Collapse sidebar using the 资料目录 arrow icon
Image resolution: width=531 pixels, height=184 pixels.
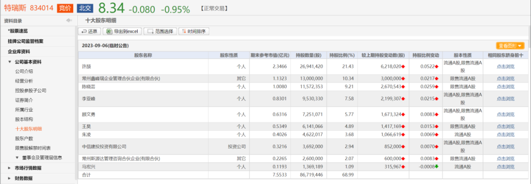[x=69, y=21]
